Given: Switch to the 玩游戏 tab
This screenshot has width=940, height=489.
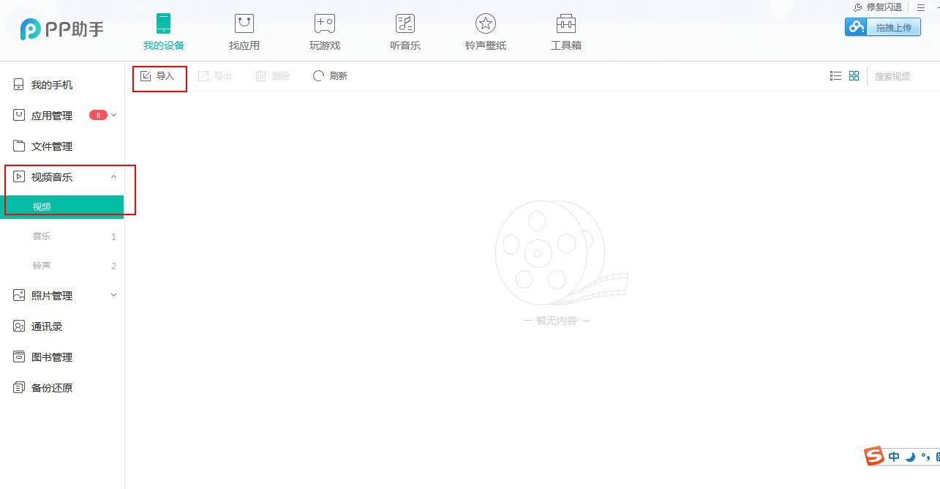Looking at the screenshot, I should pos(325,32).
